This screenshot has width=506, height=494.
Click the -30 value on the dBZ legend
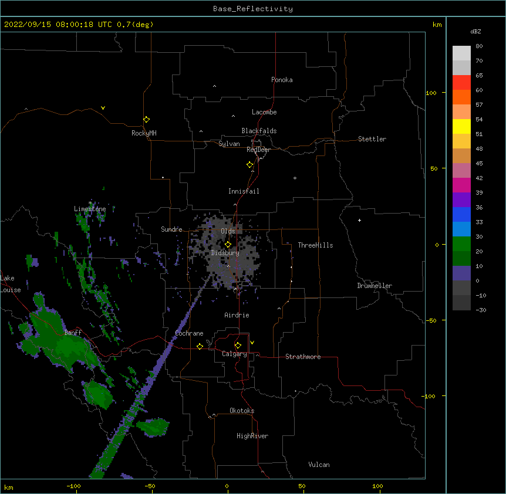click(x=481, y=310)
